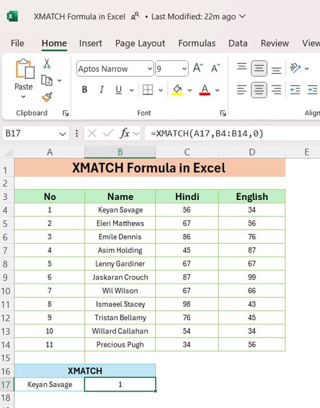Click the English header cell

pyautogui.click(x=252, y=197)
